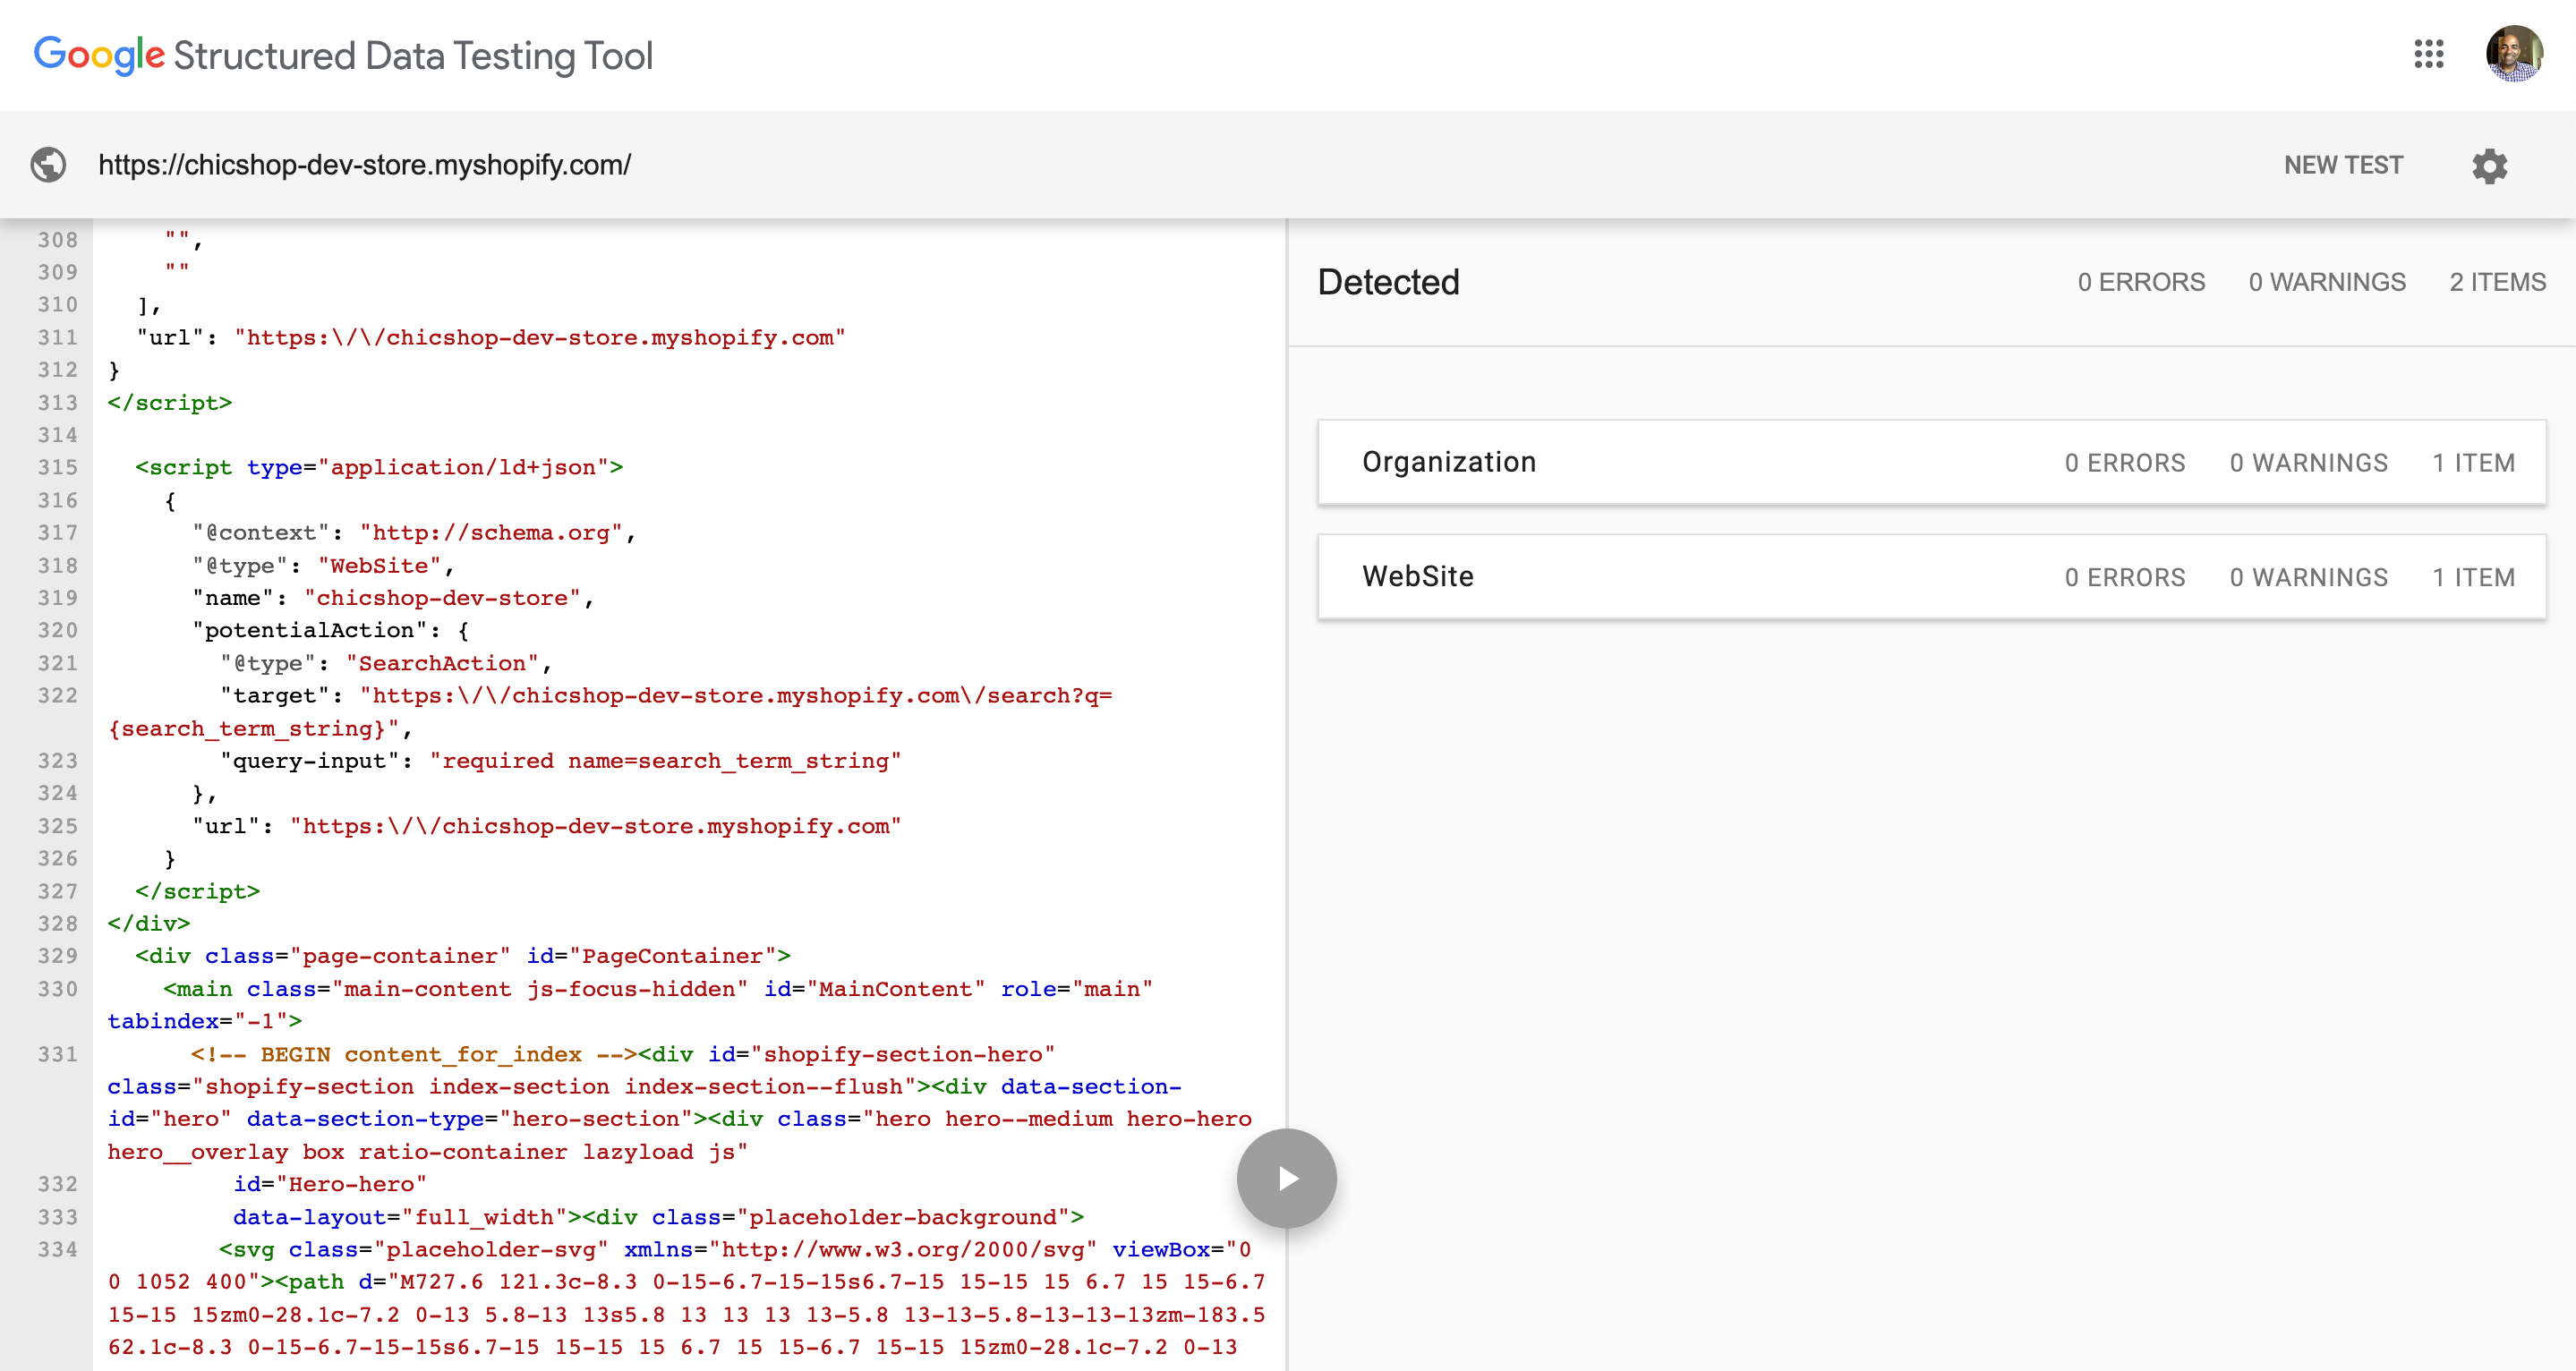Click the 0 WARNINGS label on WebSite row
The width and height of the screenshot is (2576, 1371).
(x=2308, y=577)
